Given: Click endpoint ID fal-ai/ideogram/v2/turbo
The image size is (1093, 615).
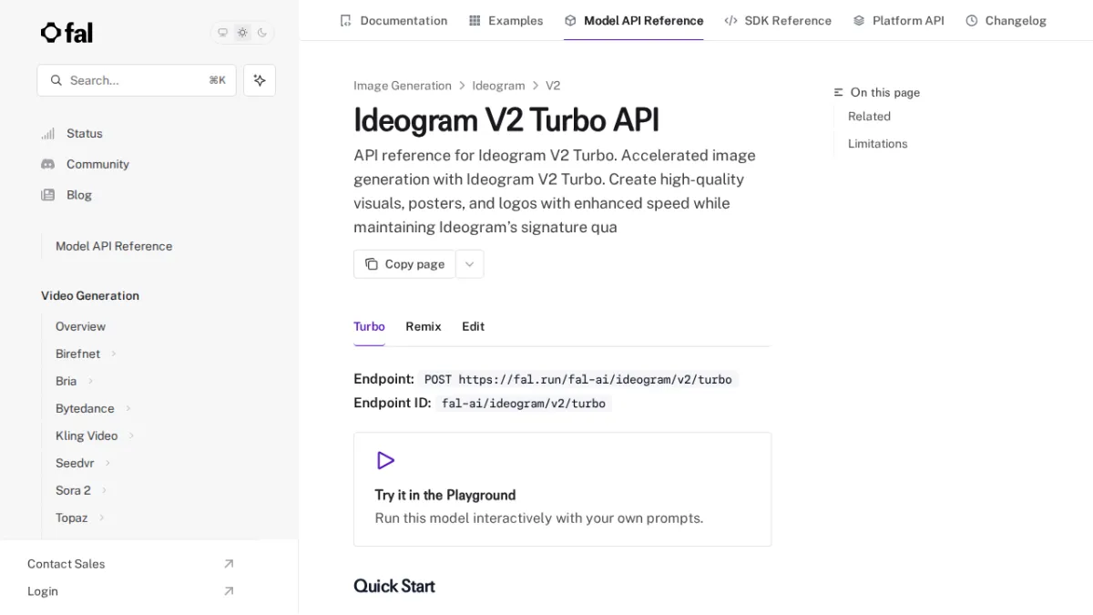Looking at the screenshot, I should click(523, 404).
